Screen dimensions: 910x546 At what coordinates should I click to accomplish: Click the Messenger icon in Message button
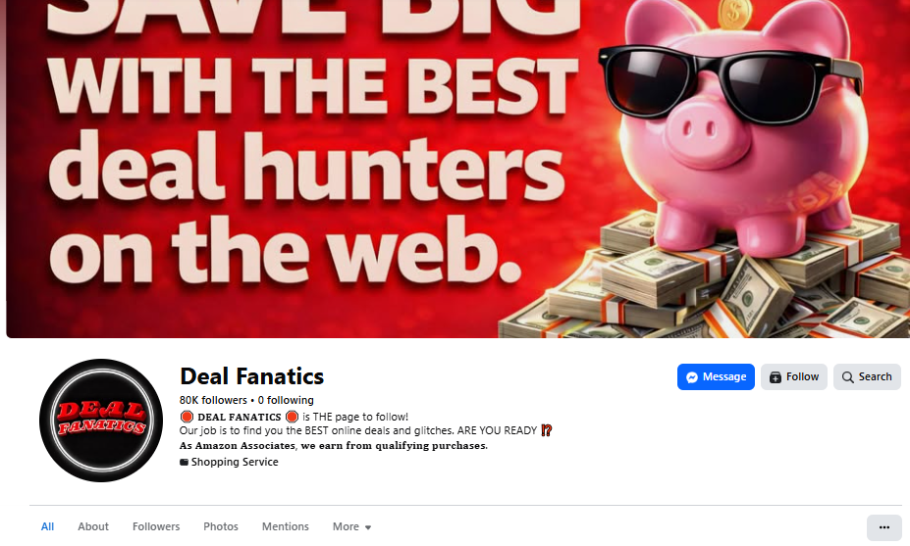692,377
